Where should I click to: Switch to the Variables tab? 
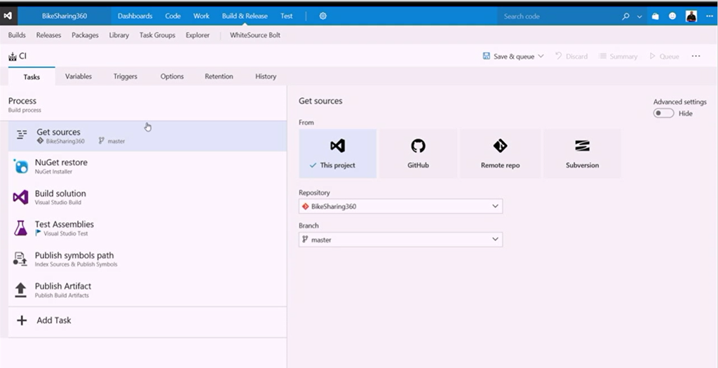(79, 76)
